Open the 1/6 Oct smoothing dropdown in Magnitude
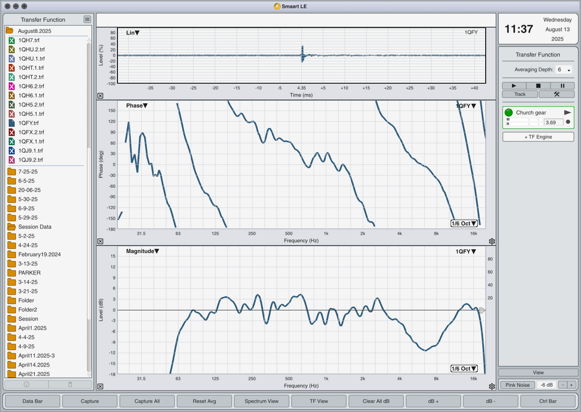Screen dimensions: 581x412 click(x=464, y=369)
